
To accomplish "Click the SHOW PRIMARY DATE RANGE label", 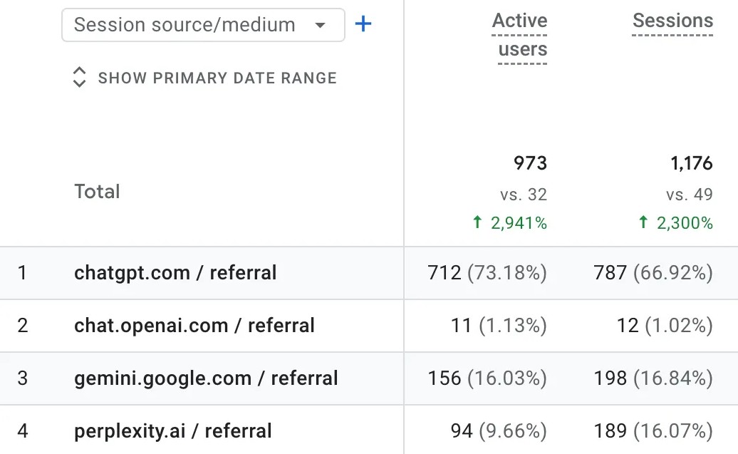I will point(217,78).
